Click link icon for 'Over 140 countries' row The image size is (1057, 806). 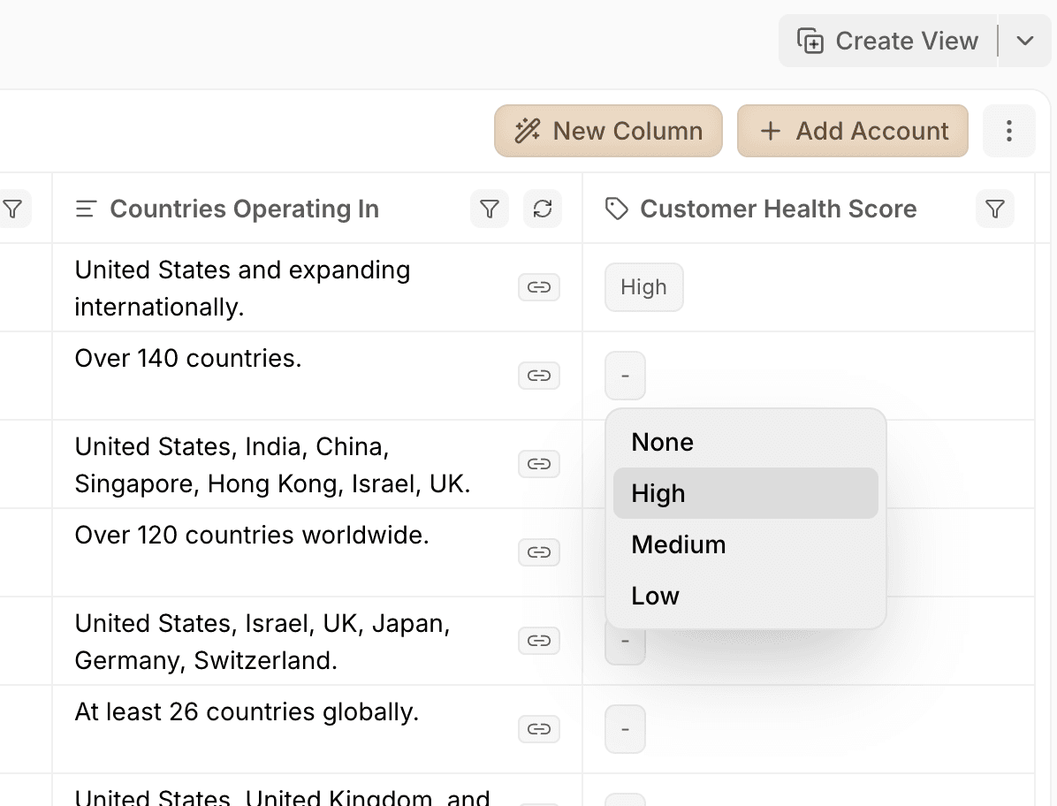(539, 376)
